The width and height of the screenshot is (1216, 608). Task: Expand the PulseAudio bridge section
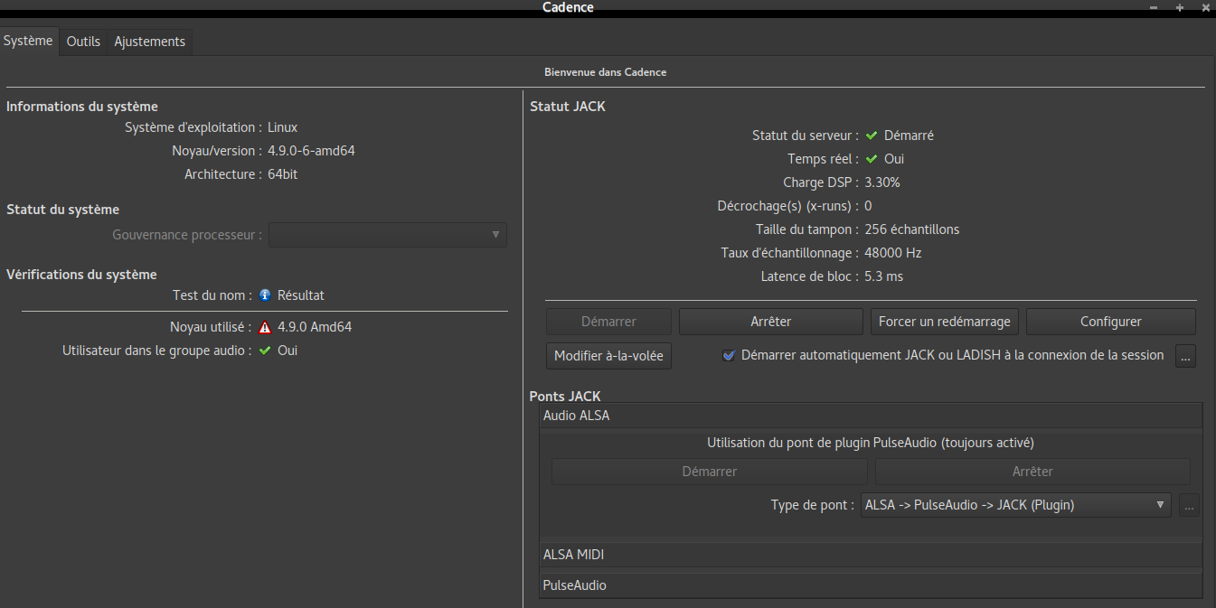871,585
